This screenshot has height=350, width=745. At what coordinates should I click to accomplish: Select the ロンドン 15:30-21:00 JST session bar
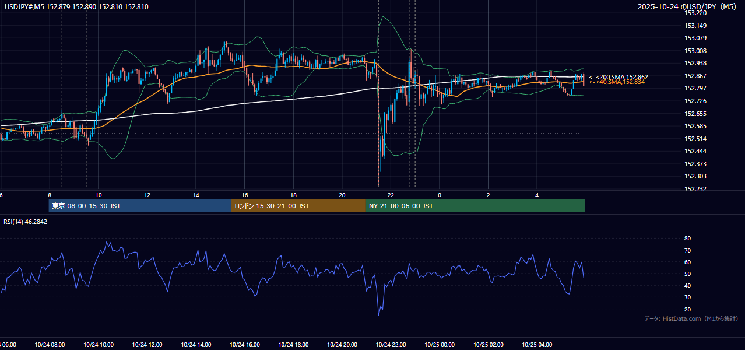[x=298, y=206]
